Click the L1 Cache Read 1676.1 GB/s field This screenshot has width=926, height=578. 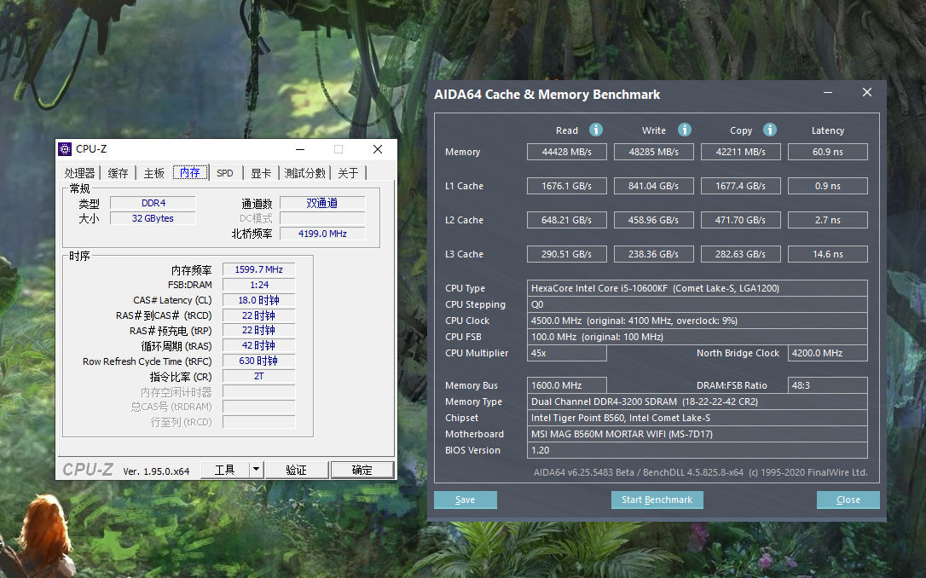tap(567, 186)
